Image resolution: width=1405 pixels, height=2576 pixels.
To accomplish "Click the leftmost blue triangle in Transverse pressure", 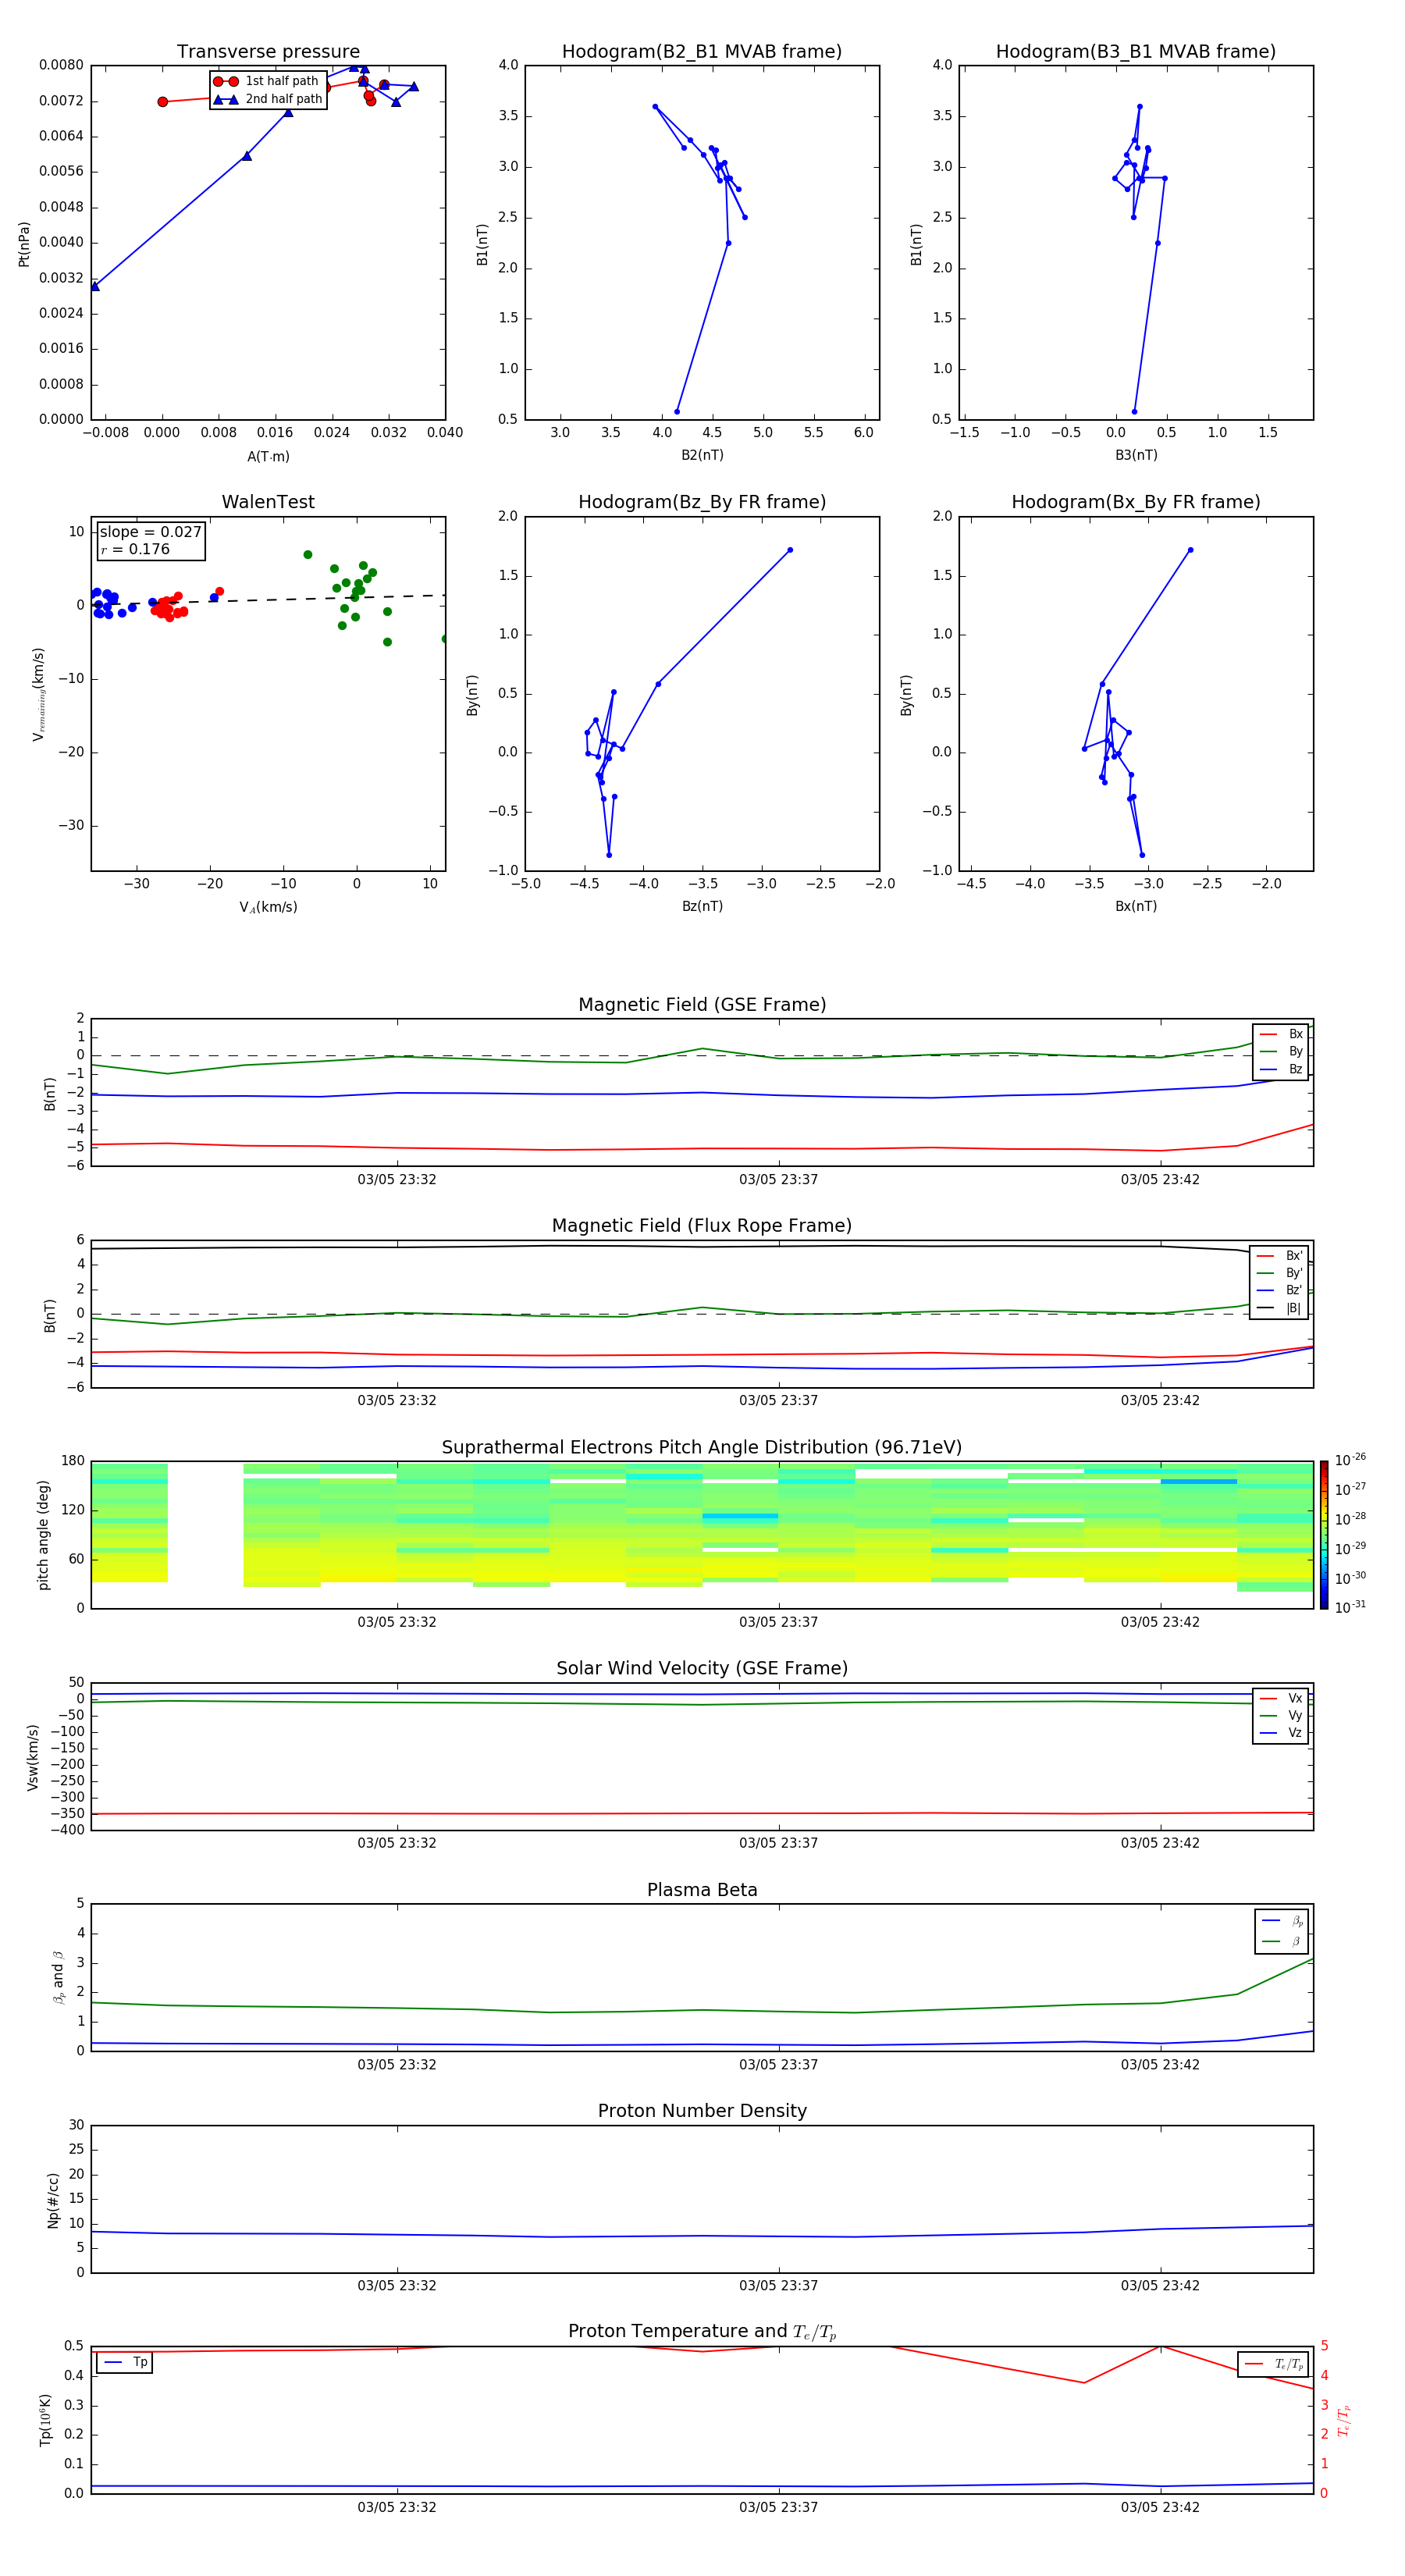I will [x=95, y=287].
